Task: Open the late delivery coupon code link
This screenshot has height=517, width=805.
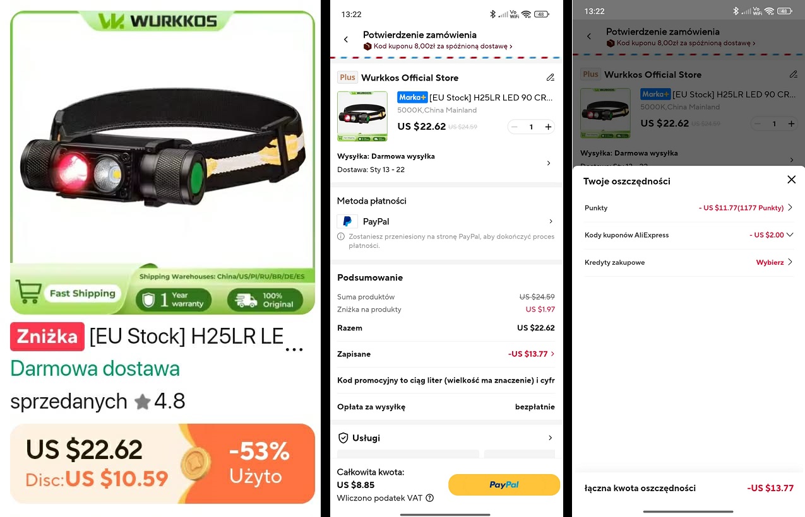Action: (438, 46)
